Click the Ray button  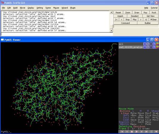pyautogui.click(x=145, y=13)
